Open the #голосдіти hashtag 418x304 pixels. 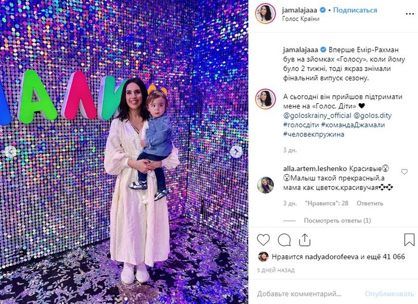coord(300,124)
